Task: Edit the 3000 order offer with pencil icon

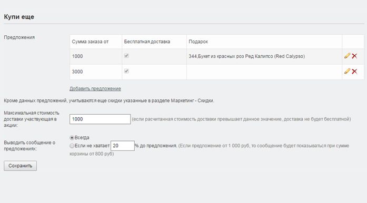Action: tap(348, 71)
